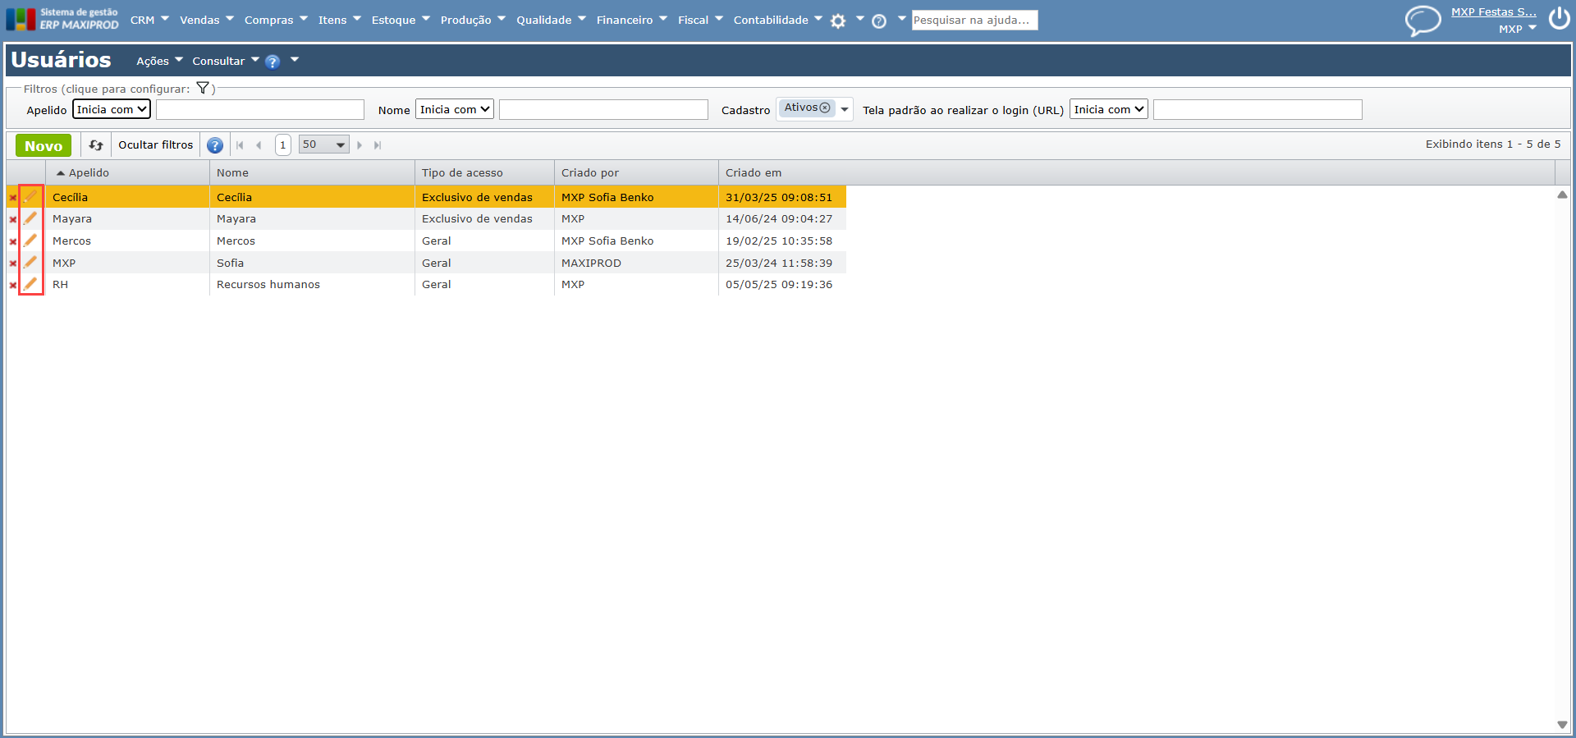
Task: Sort by the Criado em column header
Action: (x=1137, y=172)
